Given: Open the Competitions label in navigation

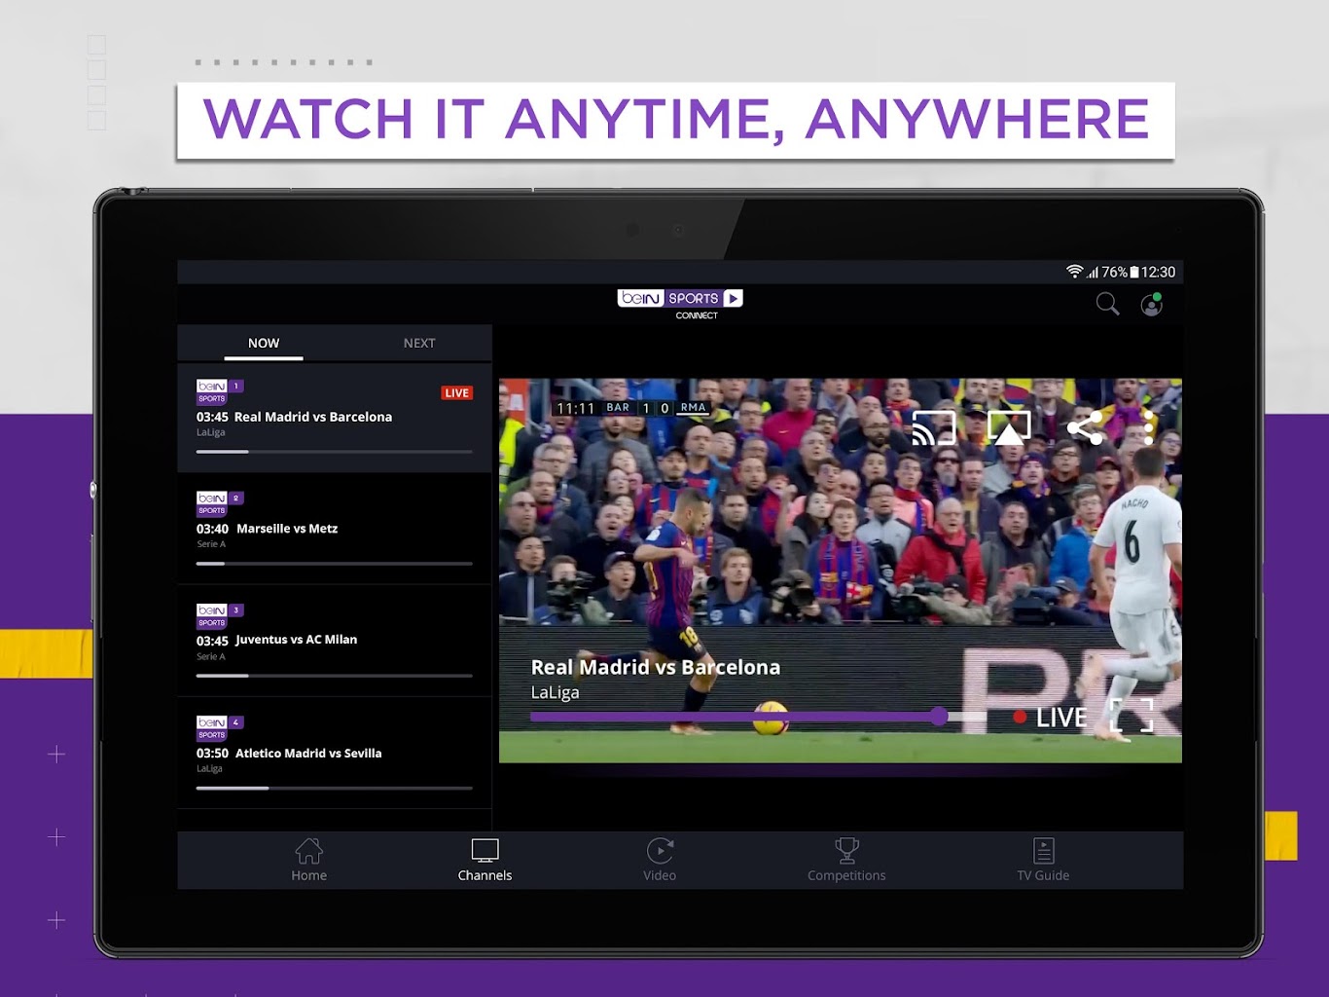Looking at the screenshot, I should tap(846, 875).
